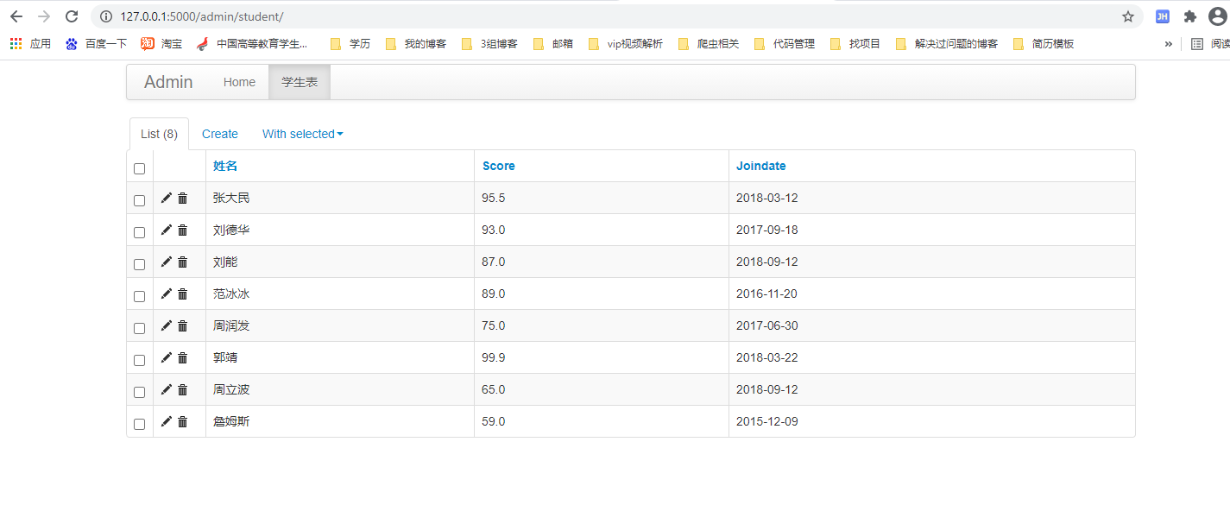Edit the 周立波 record pencil icon

(x=167, y=389)
